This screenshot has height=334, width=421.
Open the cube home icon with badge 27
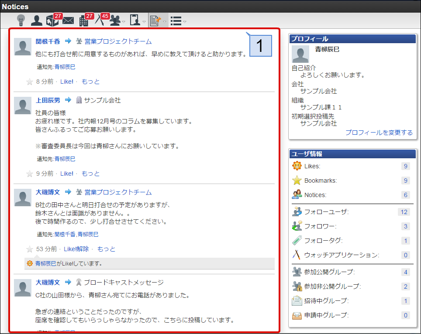[52, 20]
